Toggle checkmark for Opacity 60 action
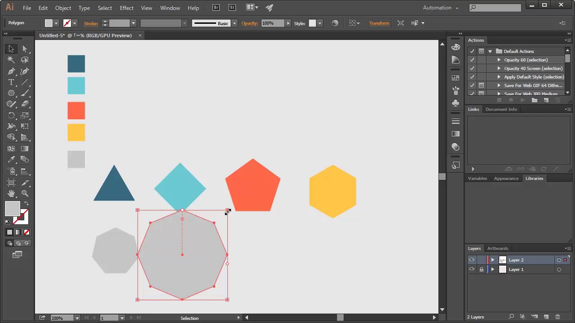 pyautogui.click(x=472, y=60)
